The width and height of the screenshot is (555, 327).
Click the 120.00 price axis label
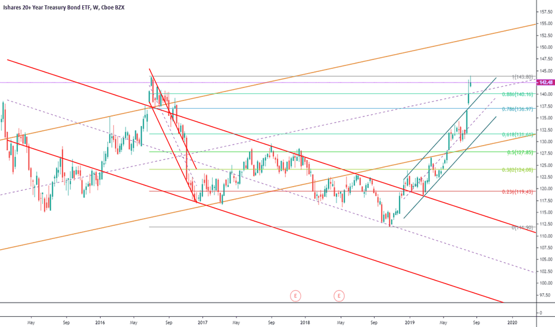[546, 188]
